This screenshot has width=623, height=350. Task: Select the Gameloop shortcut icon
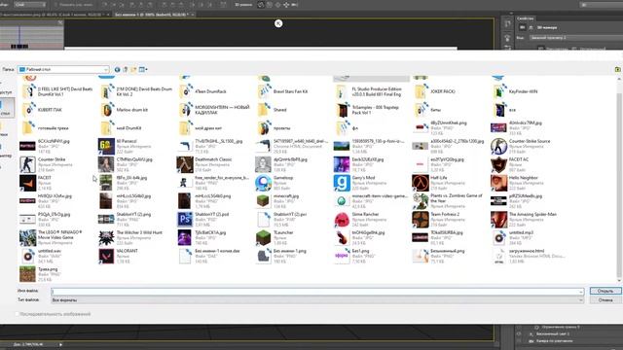[263, 183]
